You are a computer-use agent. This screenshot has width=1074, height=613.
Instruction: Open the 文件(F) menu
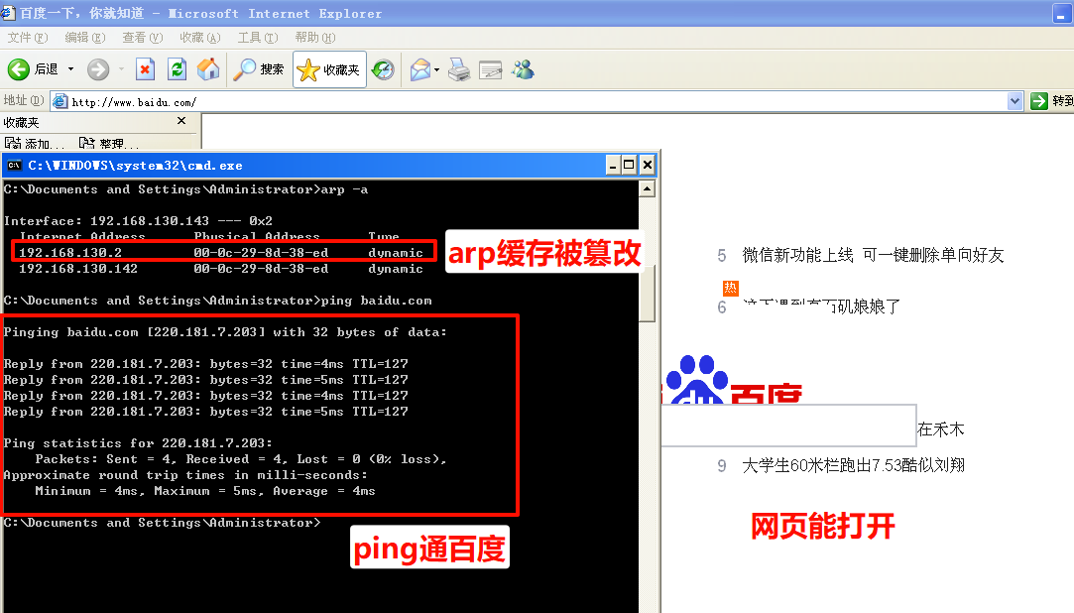click(28, 38)
